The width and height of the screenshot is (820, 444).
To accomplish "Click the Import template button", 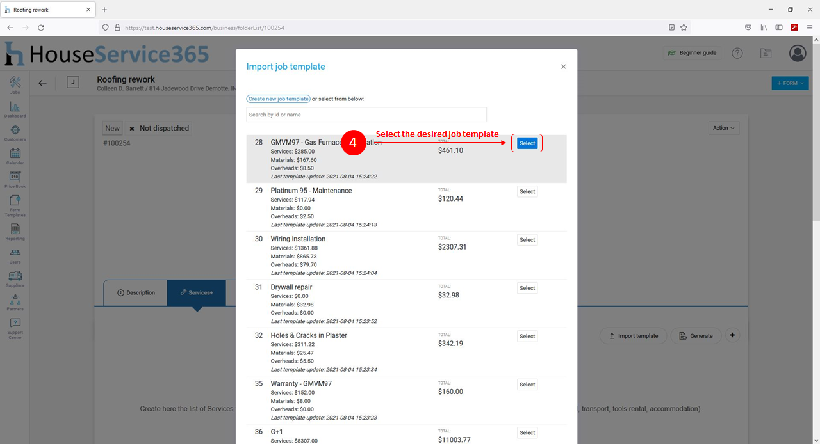I will coord(633,335).
